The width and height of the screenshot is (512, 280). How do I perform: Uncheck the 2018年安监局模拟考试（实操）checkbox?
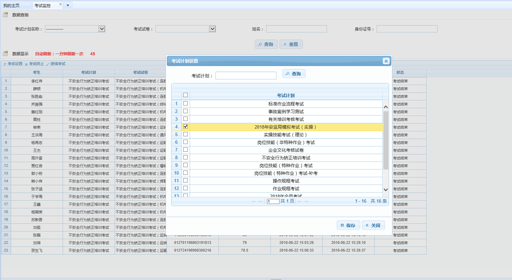pyautogui.click(x=185, y=127)
